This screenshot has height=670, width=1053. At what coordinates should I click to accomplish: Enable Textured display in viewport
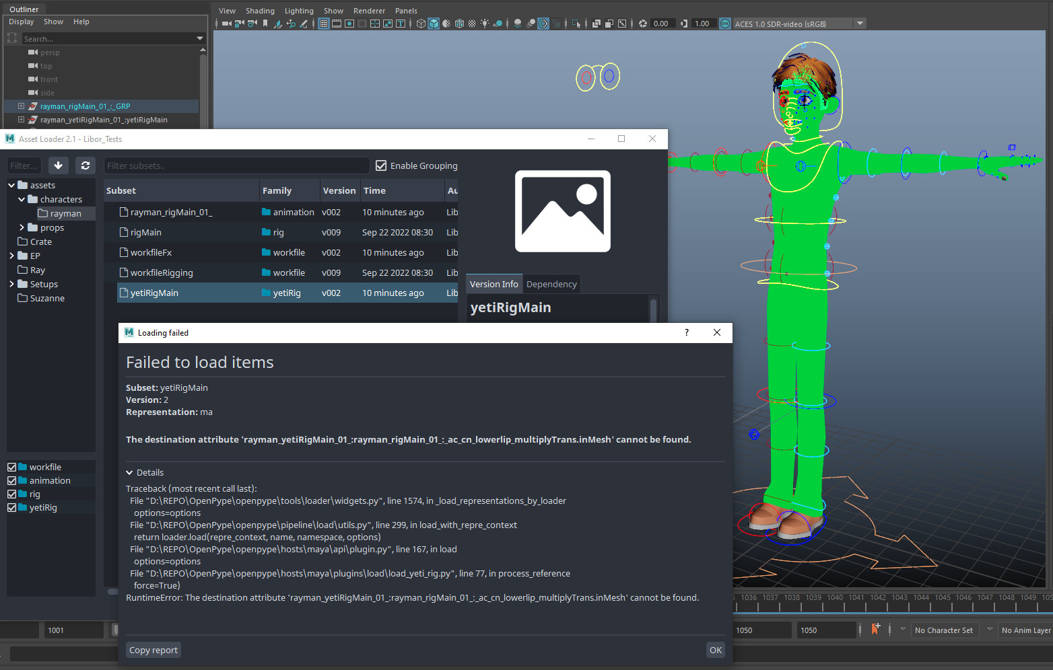(x=472, y=24)
